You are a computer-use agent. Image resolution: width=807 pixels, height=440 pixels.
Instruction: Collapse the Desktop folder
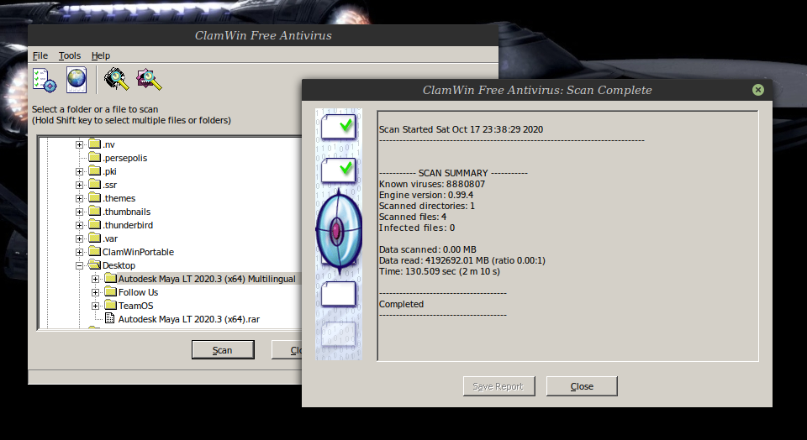click(79, 265)
